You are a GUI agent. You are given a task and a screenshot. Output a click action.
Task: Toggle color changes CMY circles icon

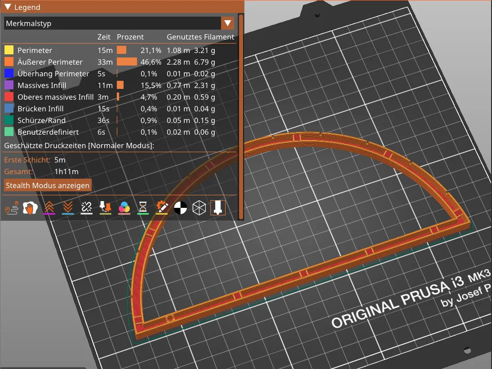click(x=124, y=208)
